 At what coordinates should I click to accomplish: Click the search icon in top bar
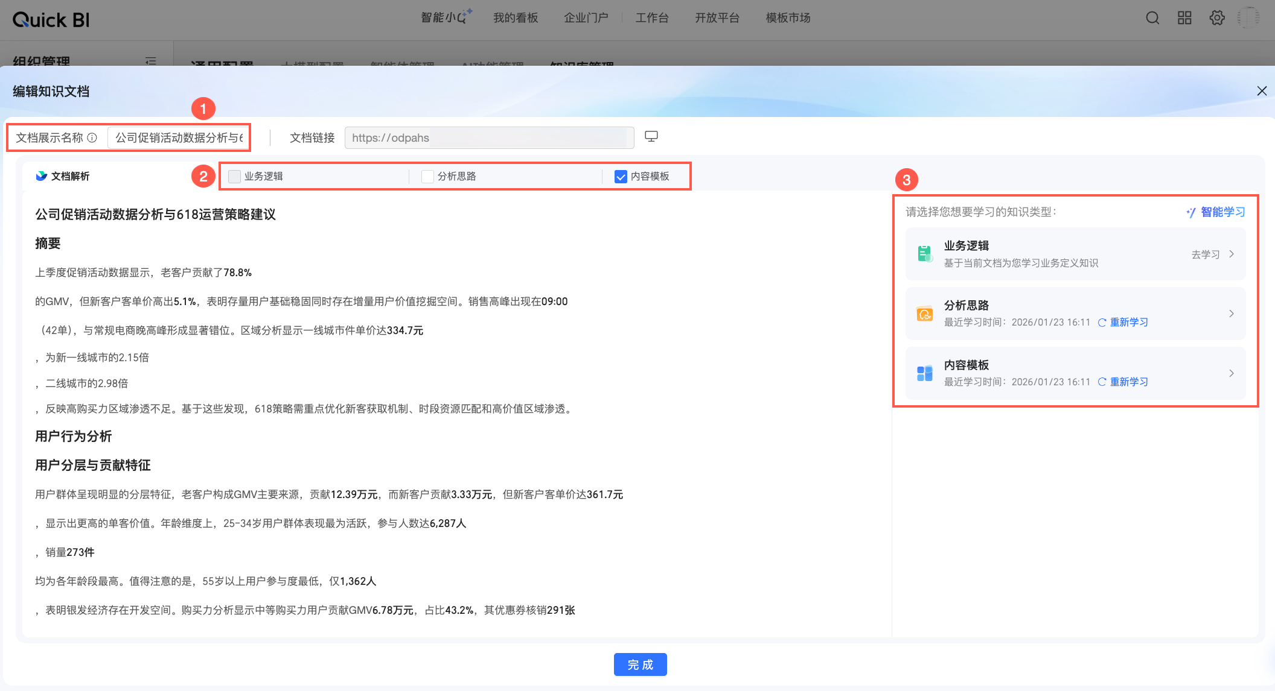click(1152, 18)
